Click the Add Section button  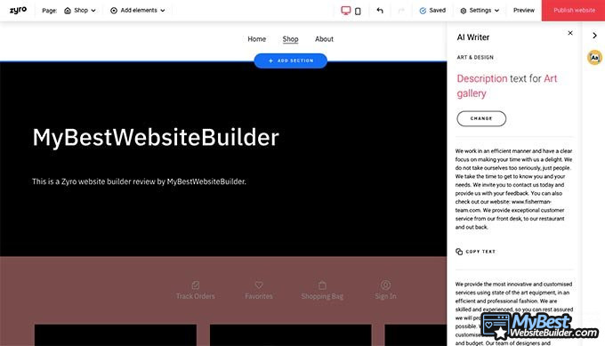291,60
